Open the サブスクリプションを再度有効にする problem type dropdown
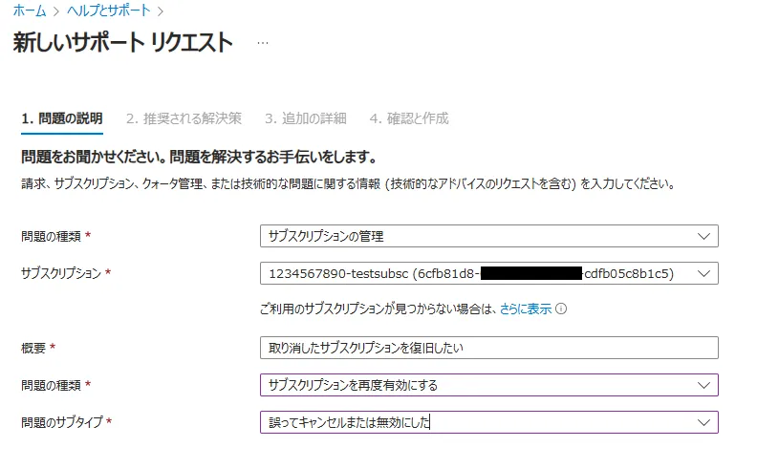 coord(478,385)
